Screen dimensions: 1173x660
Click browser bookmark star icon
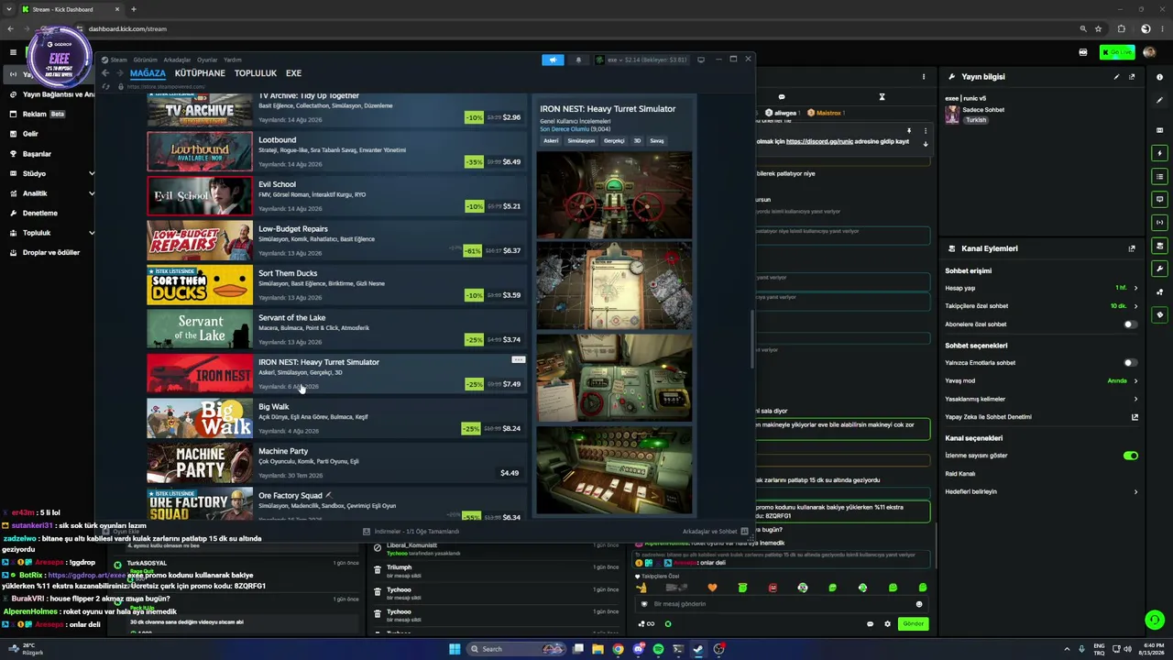coord(1098,28)
